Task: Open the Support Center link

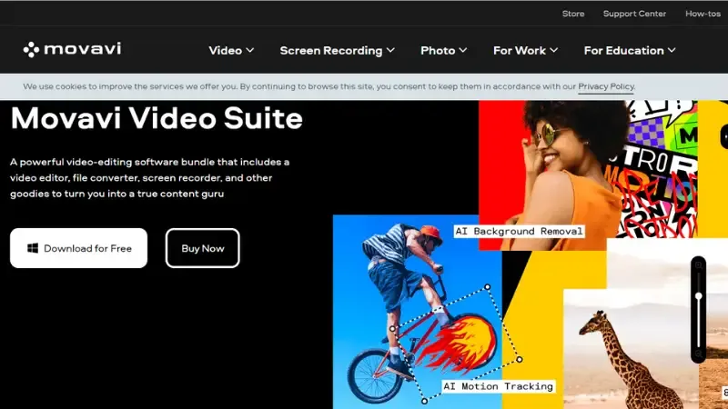Action: coord(634,14)
